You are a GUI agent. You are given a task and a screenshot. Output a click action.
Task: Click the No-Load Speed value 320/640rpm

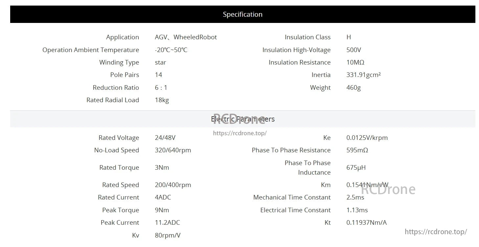coord(173,150)
